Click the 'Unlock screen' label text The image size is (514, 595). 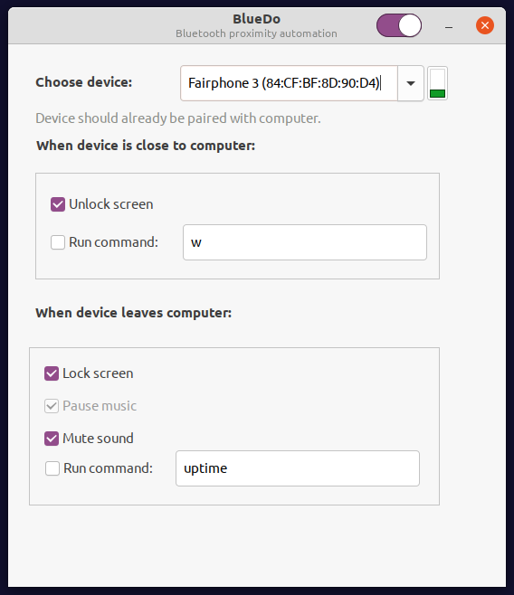click(x=111, y=204)
